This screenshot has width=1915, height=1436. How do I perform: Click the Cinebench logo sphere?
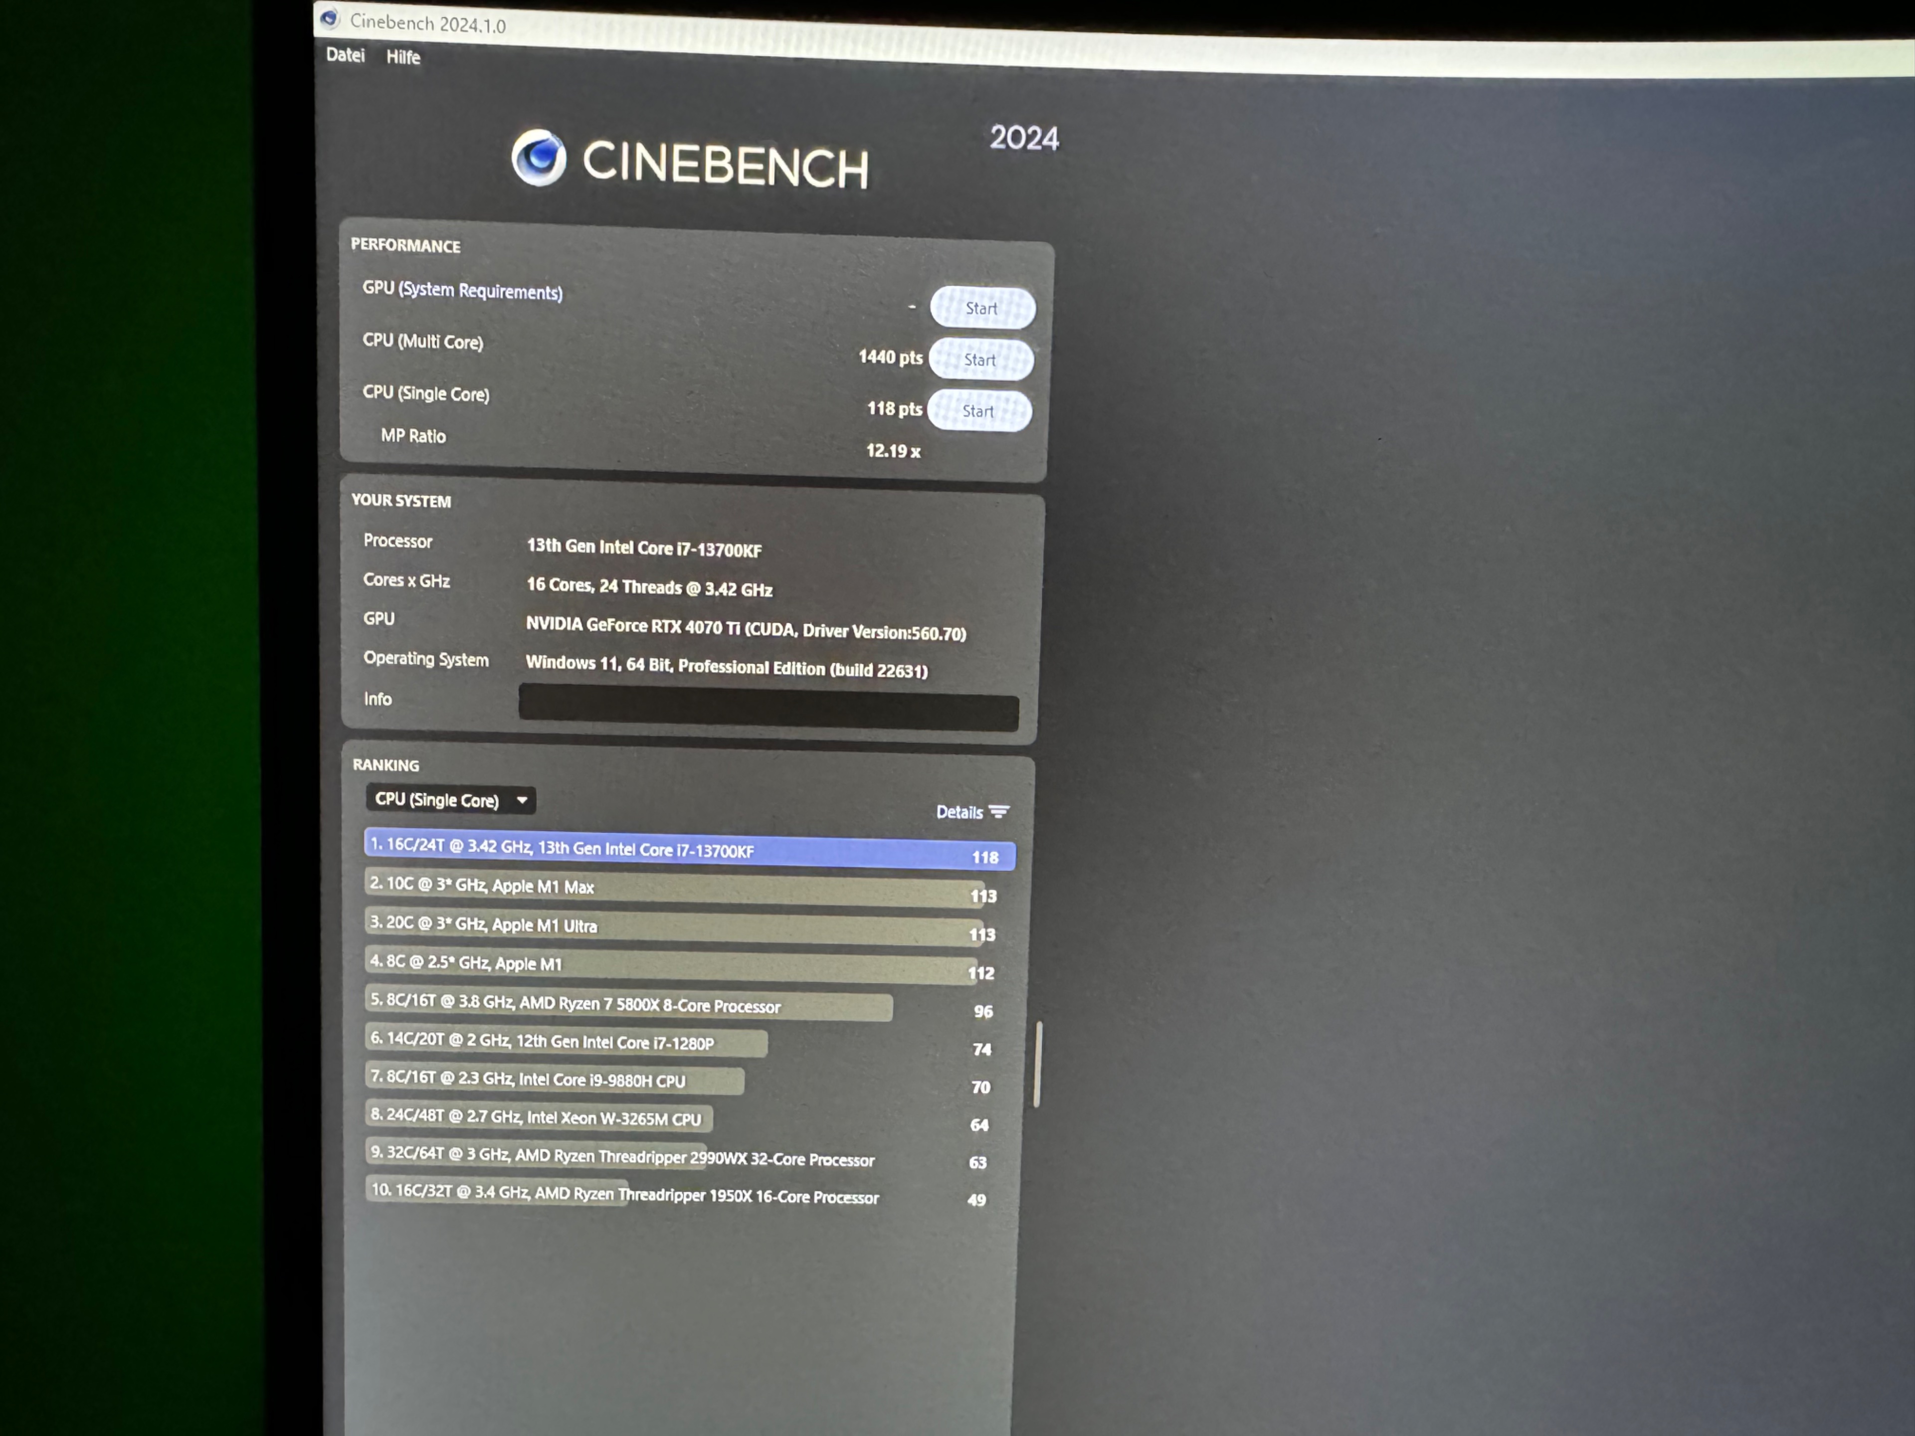click(x=539, y=158)
